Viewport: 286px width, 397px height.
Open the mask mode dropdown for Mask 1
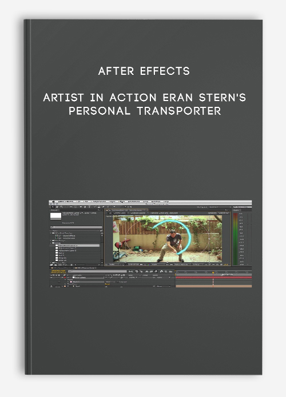pos(110,282)
